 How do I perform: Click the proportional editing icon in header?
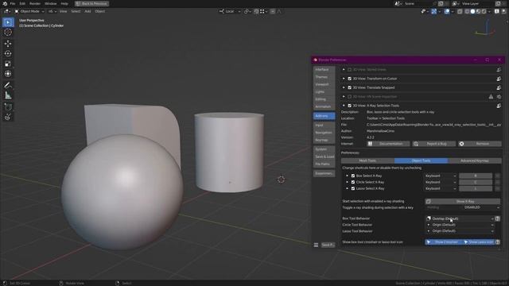(x=272, y=11)
